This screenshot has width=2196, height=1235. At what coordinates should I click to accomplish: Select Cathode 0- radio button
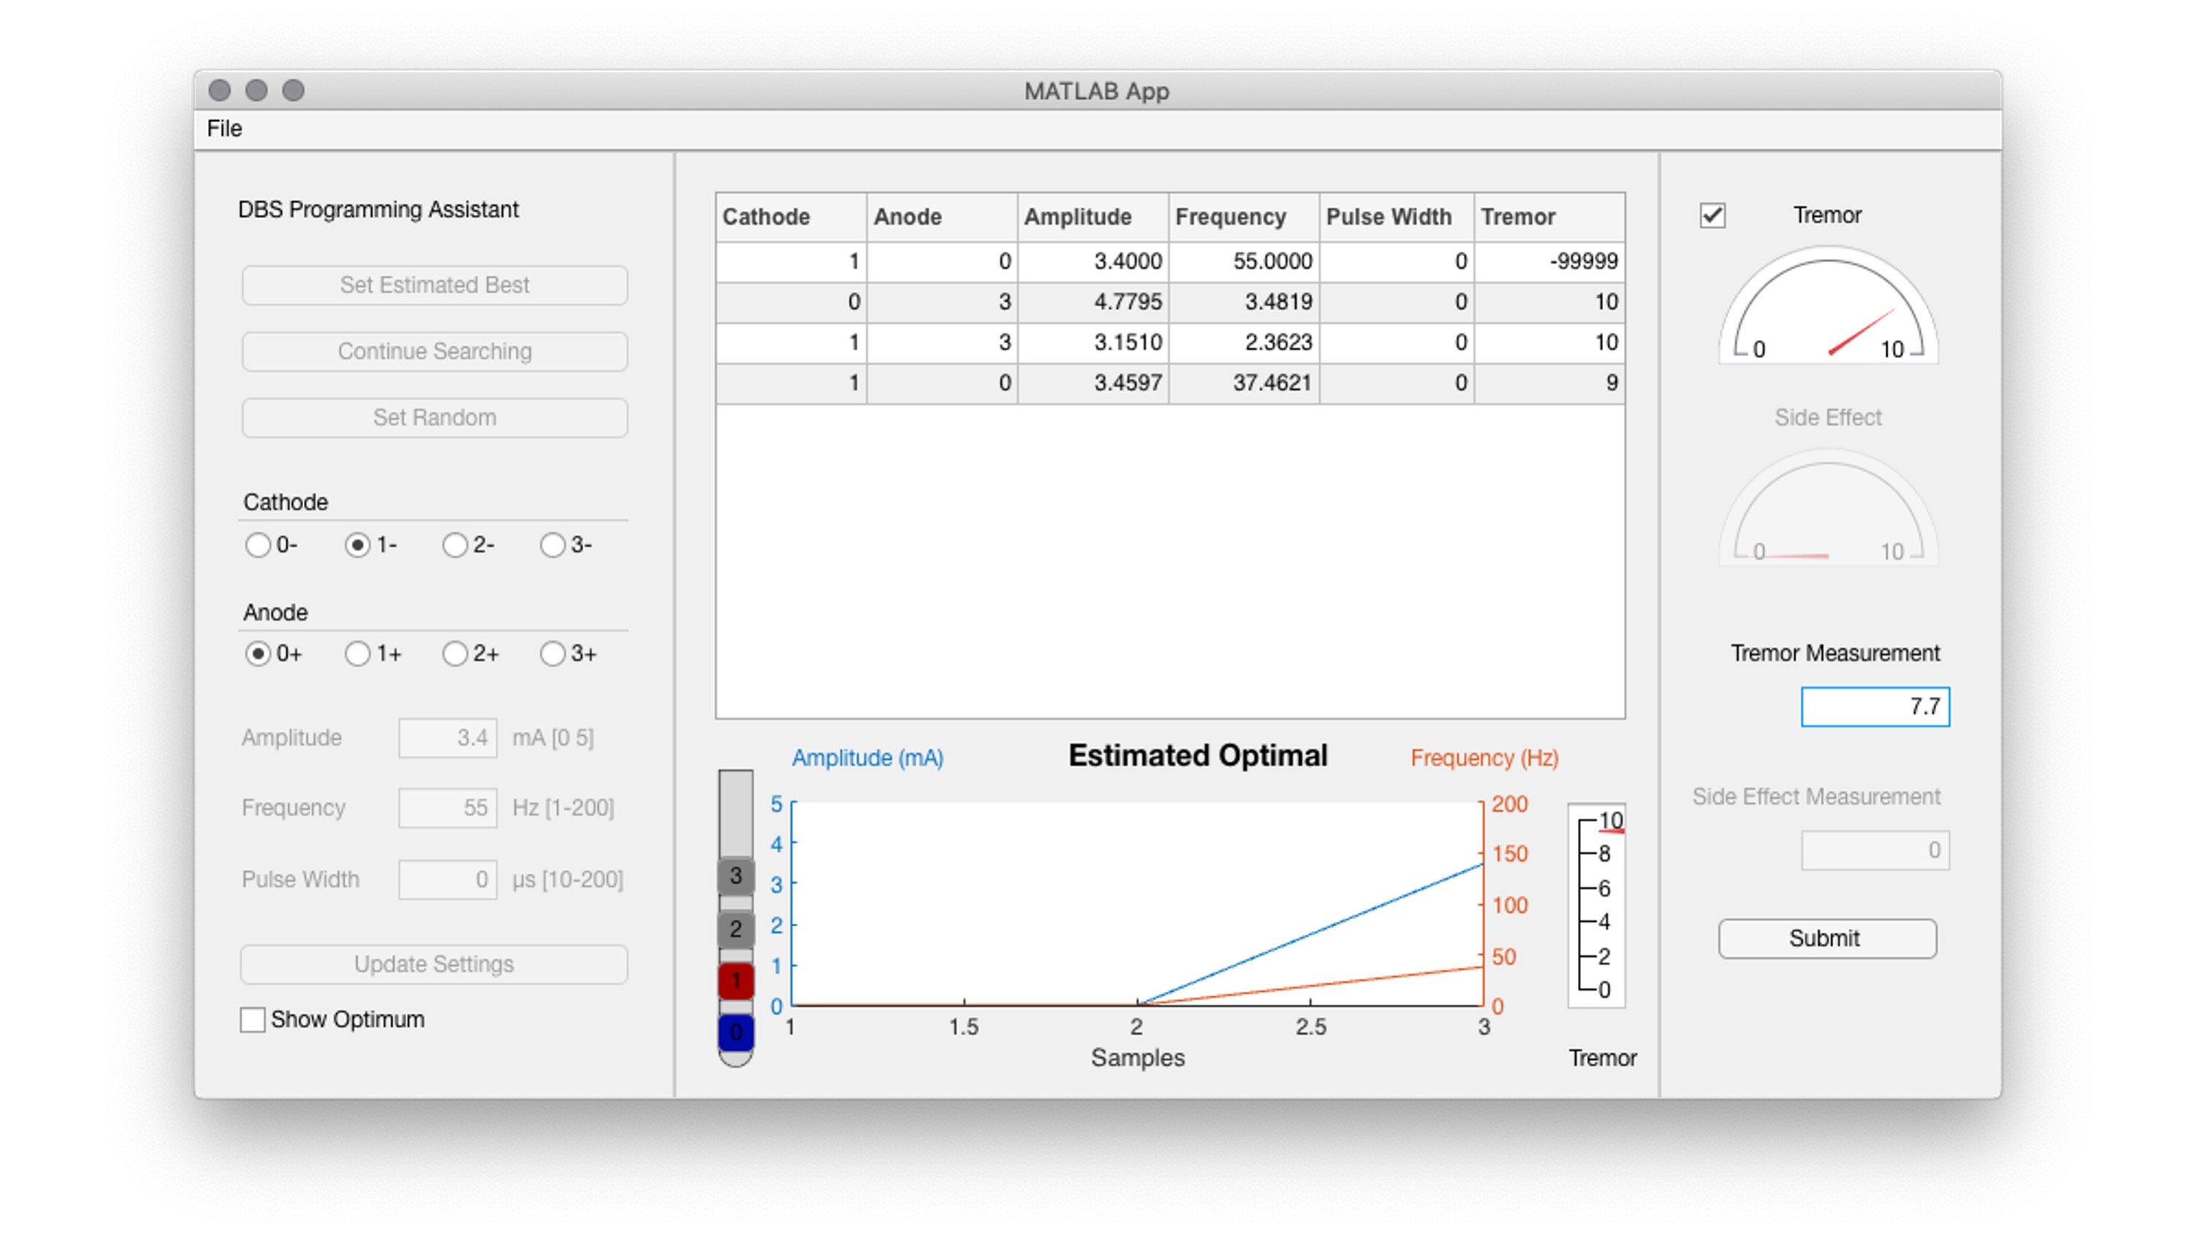pos(256,545)
